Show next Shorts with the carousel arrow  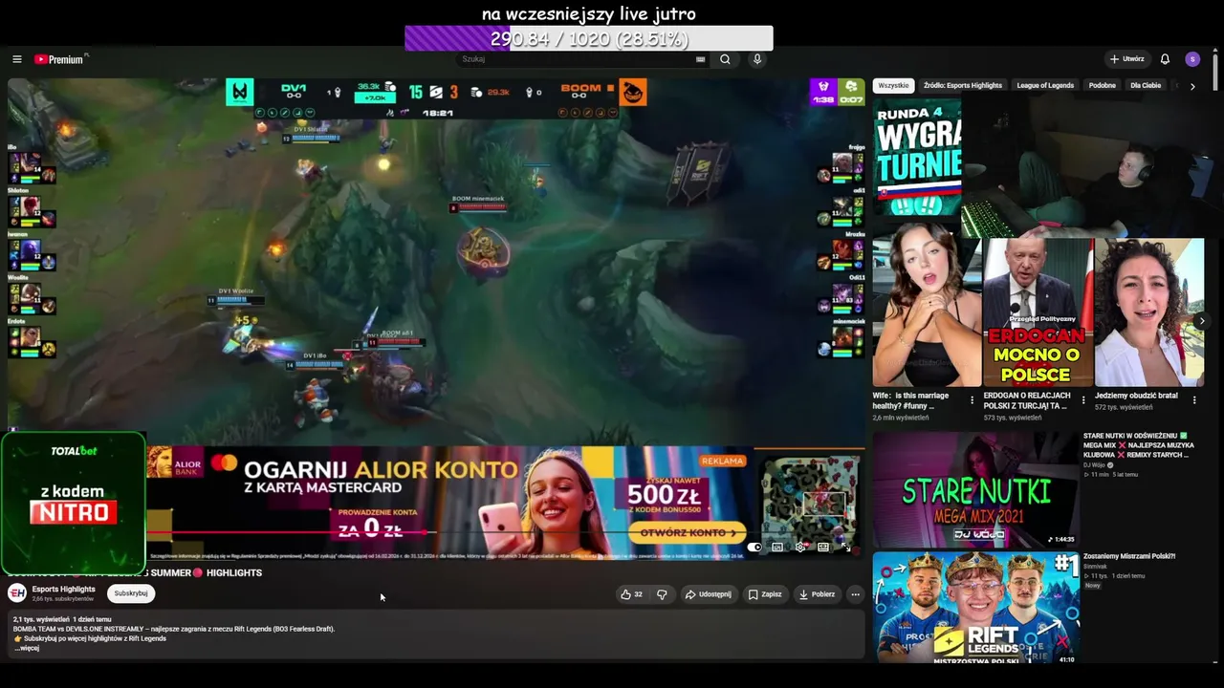1202,321
